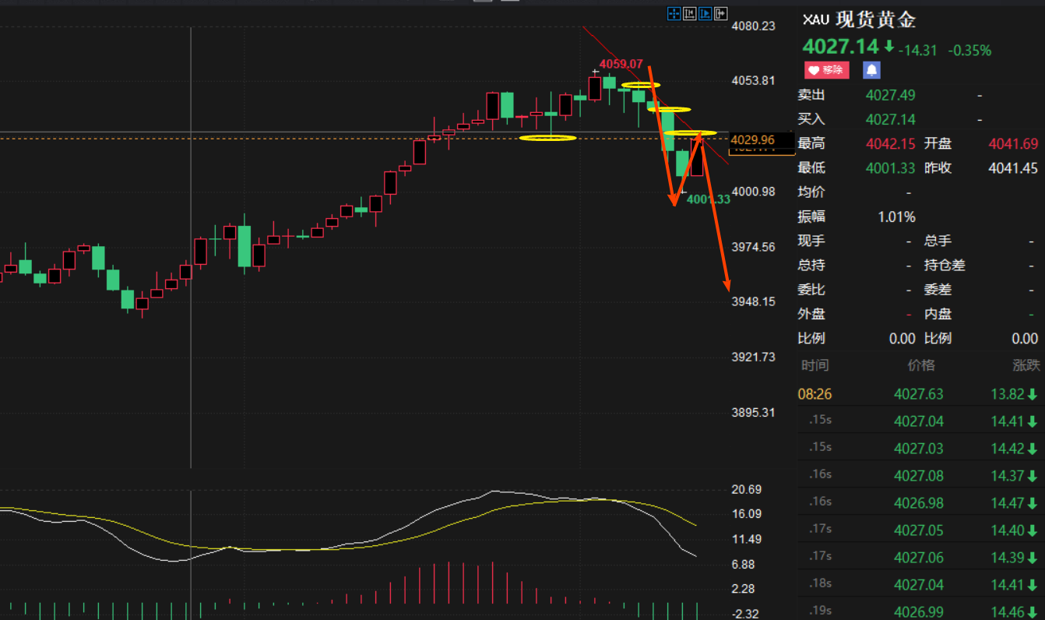Click the 买入 row price value
Viewport: 1045px width, 620px height.
click(x=891, y=119)
